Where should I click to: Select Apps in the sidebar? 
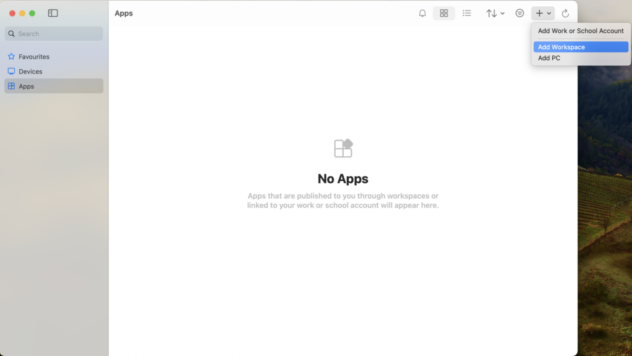point(54,86)
